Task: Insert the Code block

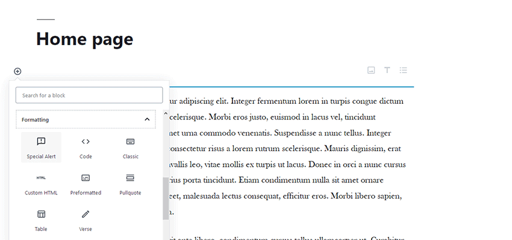Action: (86, 147)
